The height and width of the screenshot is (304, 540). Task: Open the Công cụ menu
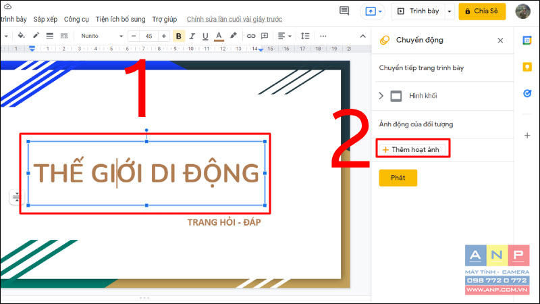(x=76, y=20)
